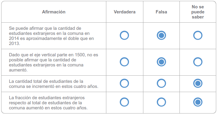Viewport: 218px width, 115px height.
Task: Choose No se puede saber for total students
Action: coord(198,83)
